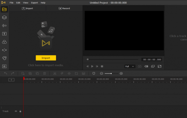Open the Audio waveform panel in sidebar
Screen dimensions: 187x118
[x=4, y=26]
